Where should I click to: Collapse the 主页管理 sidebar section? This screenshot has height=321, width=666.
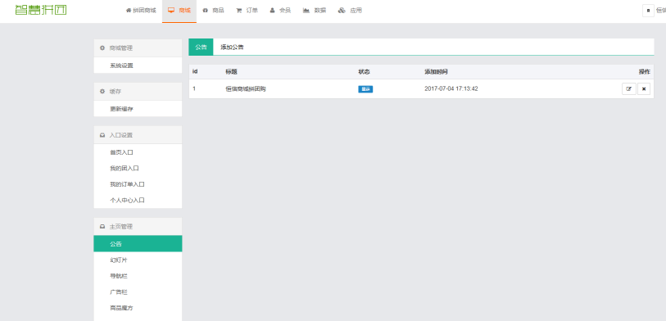138,227
